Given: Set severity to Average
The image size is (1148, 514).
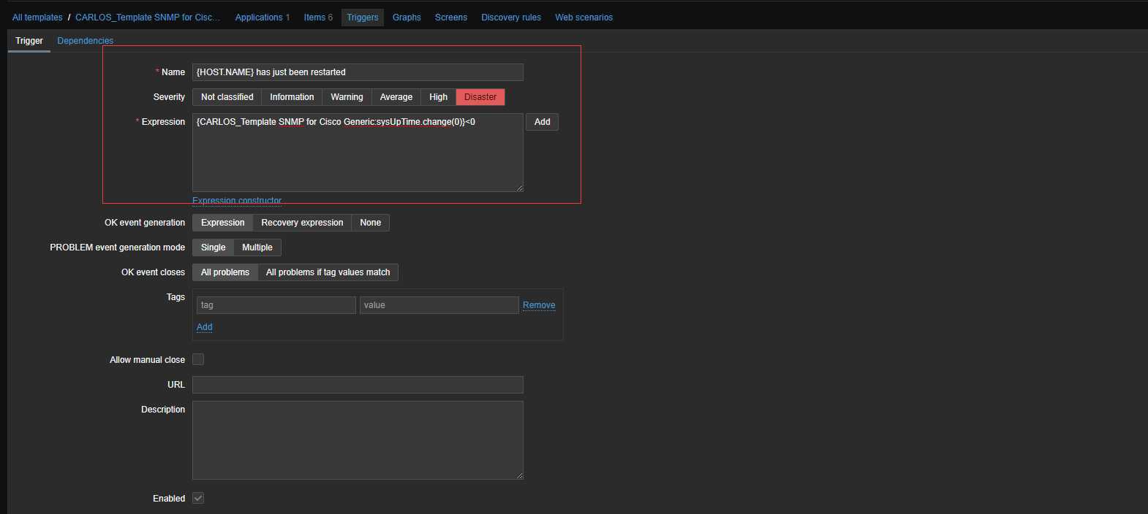Looking at the screenshot, I should (396, 97).
